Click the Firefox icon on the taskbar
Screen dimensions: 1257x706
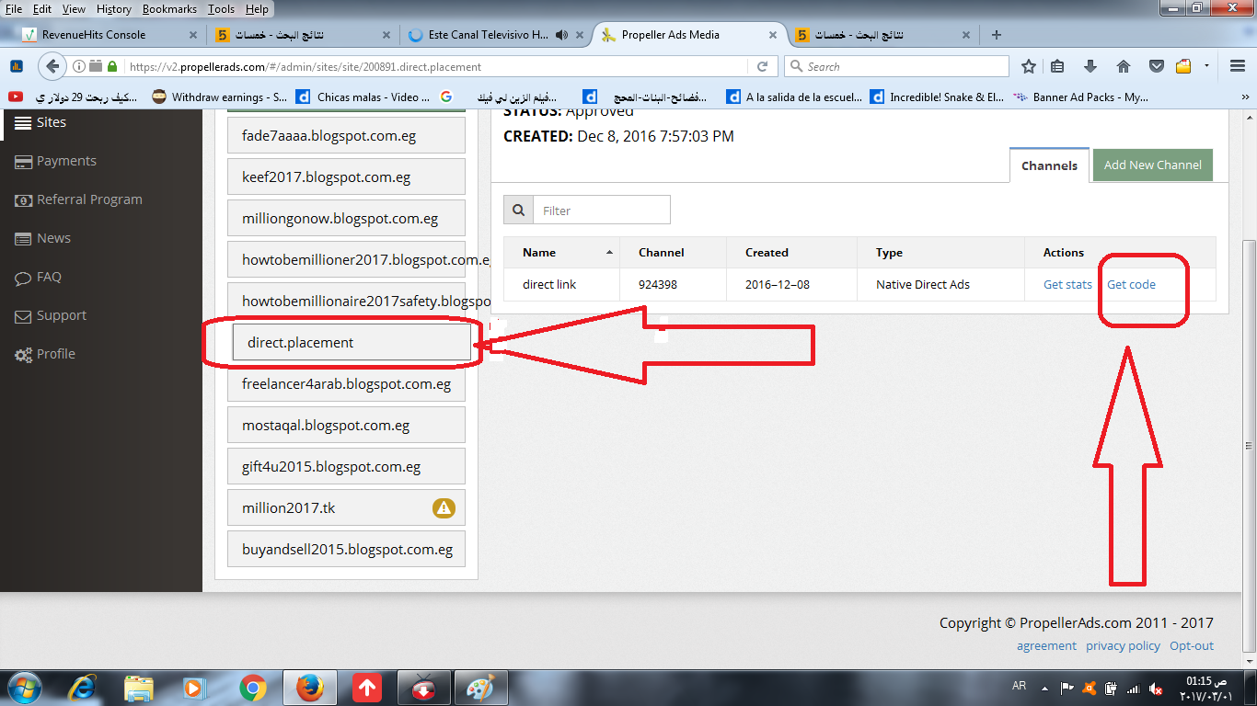[x=309, y=688]
